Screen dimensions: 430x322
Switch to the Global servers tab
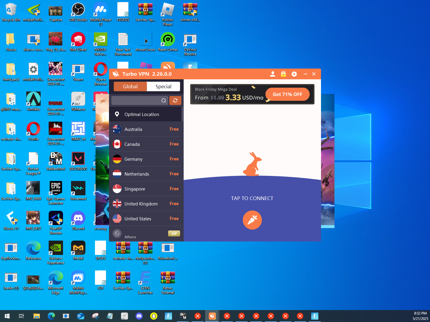point(130,86)
